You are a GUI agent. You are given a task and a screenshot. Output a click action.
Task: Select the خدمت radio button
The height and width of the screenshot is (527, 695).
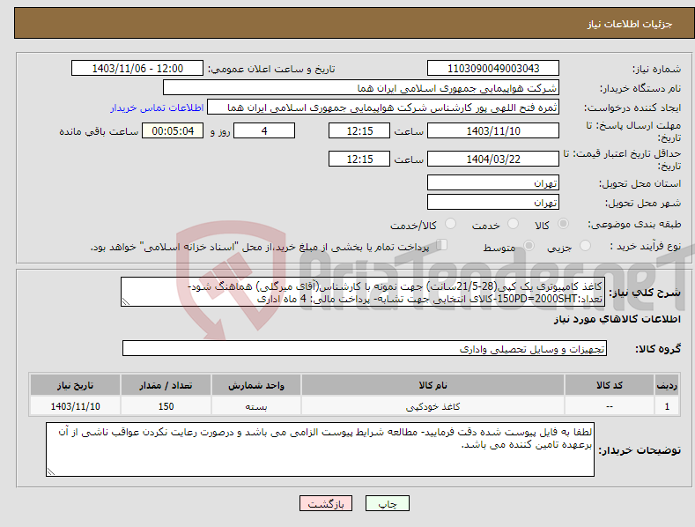pos(513,224)
